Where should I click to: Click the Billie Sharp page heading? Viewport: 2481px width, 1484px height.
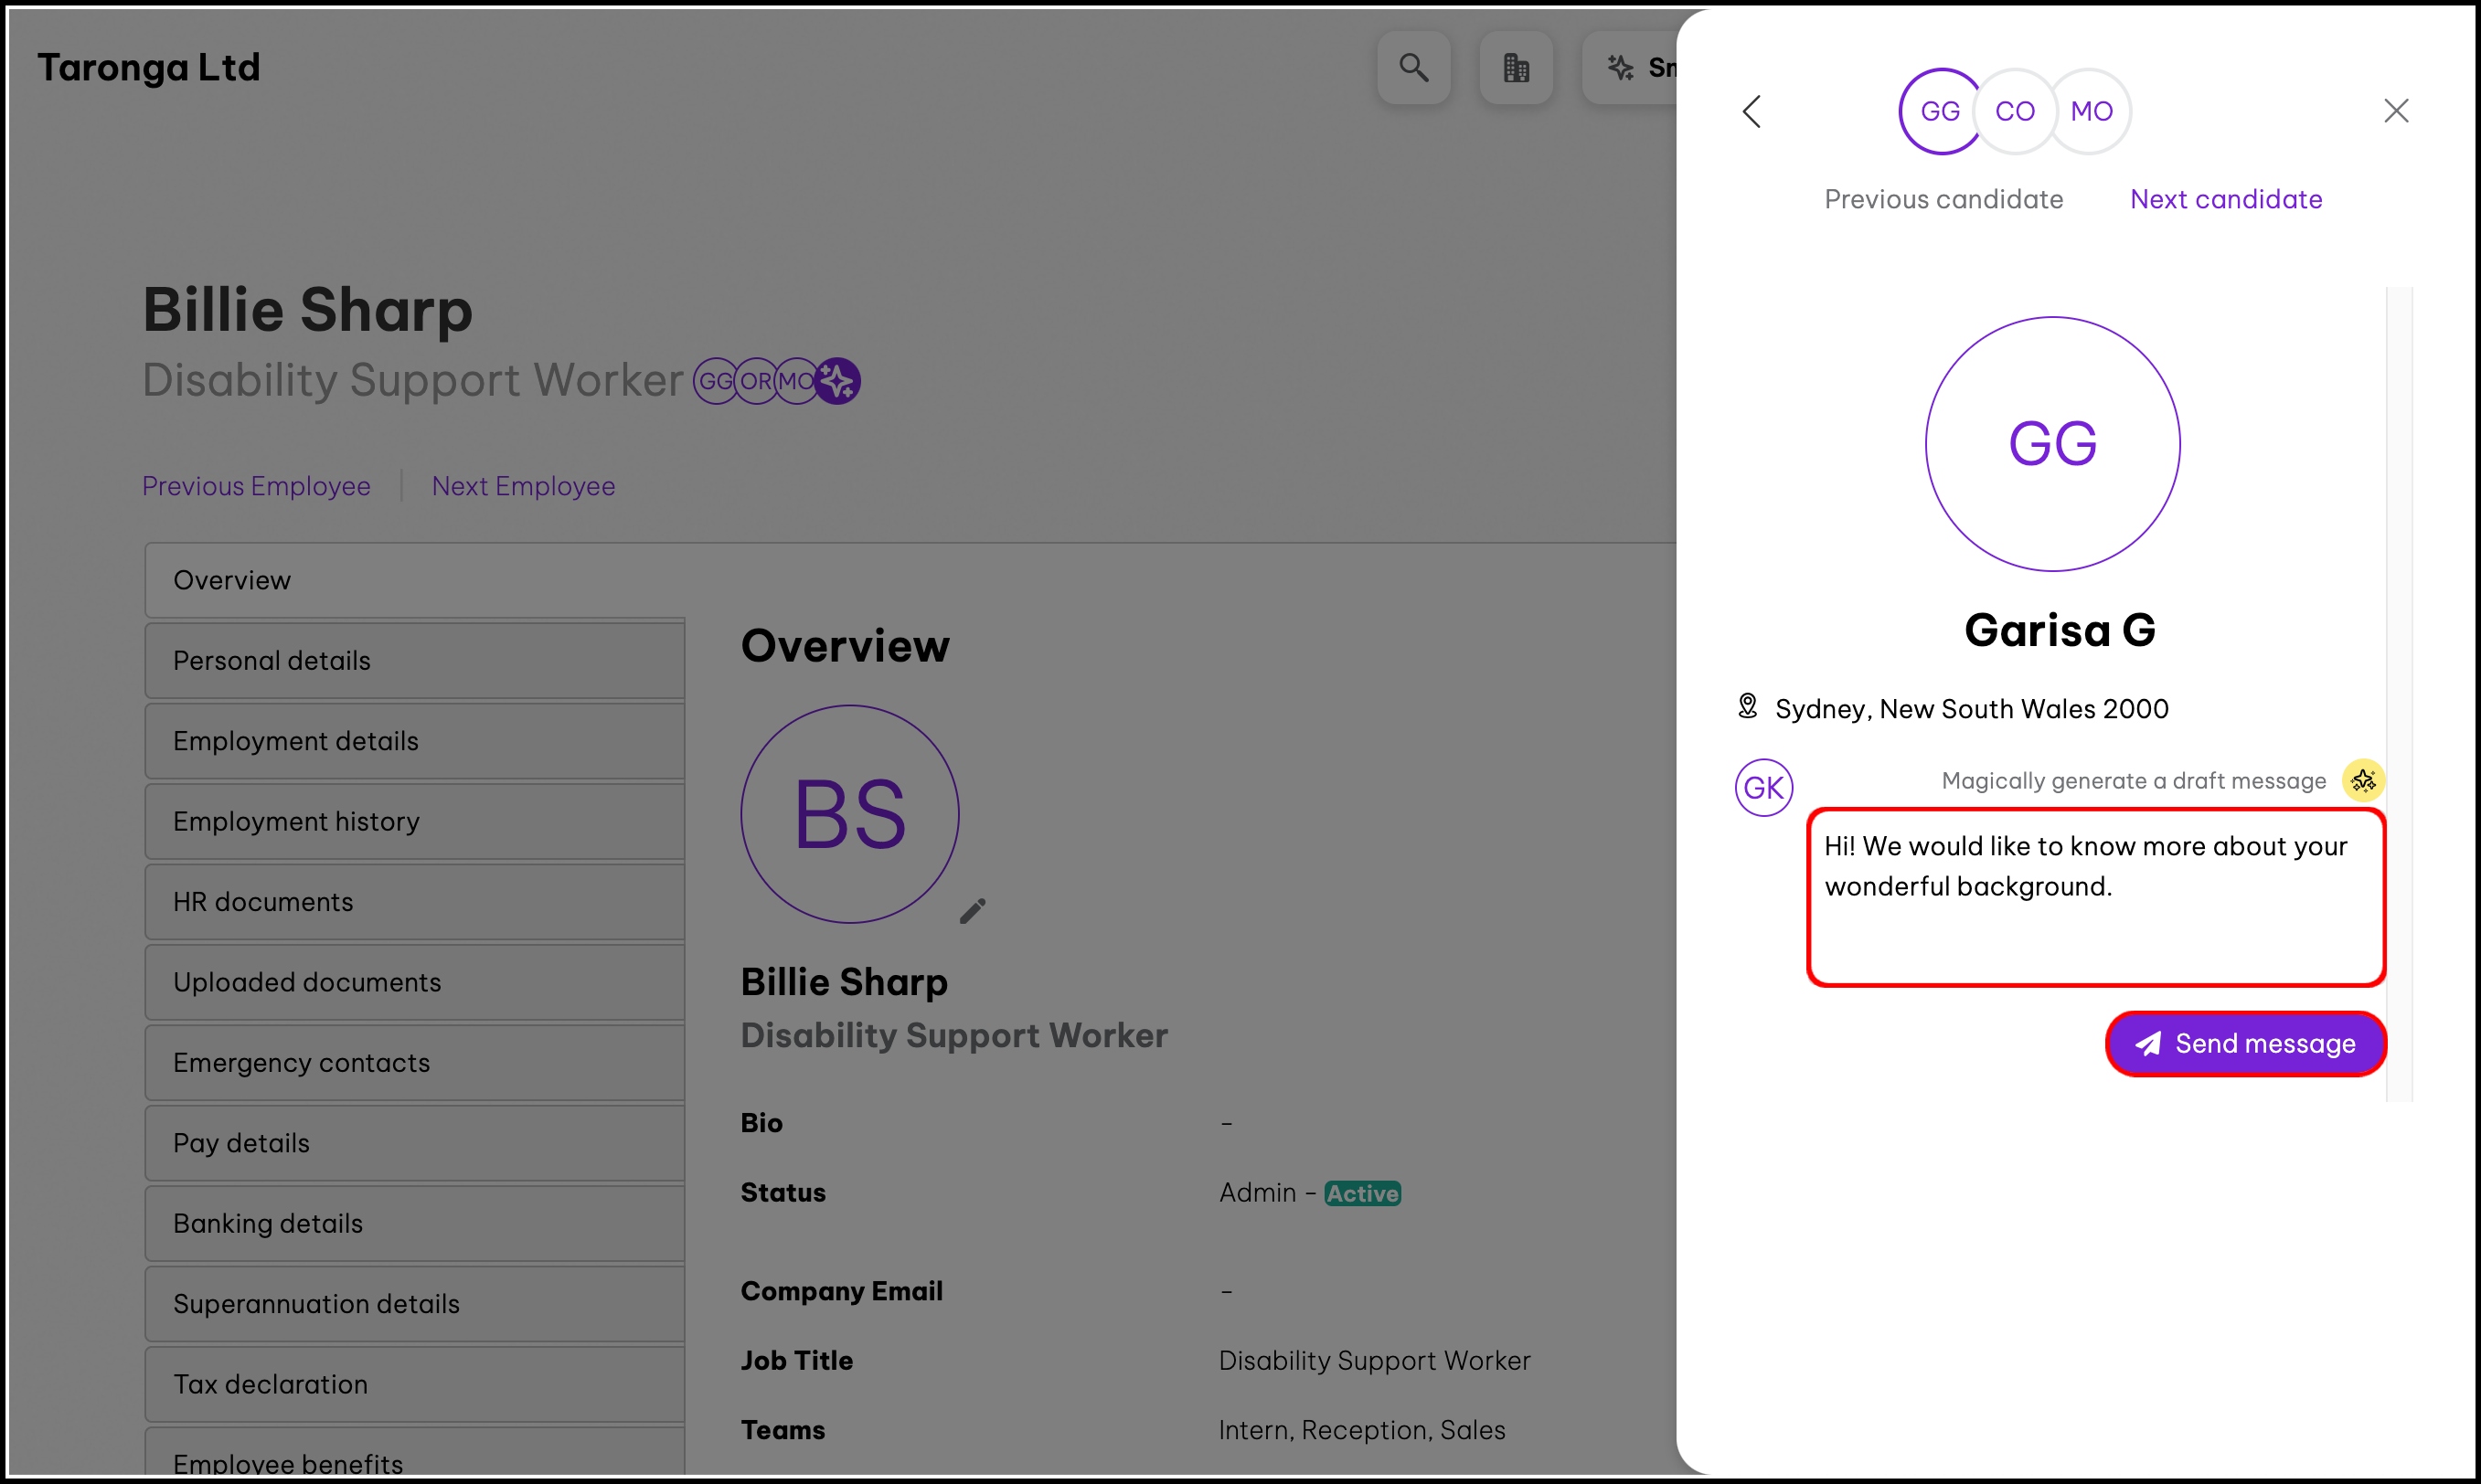307,309
